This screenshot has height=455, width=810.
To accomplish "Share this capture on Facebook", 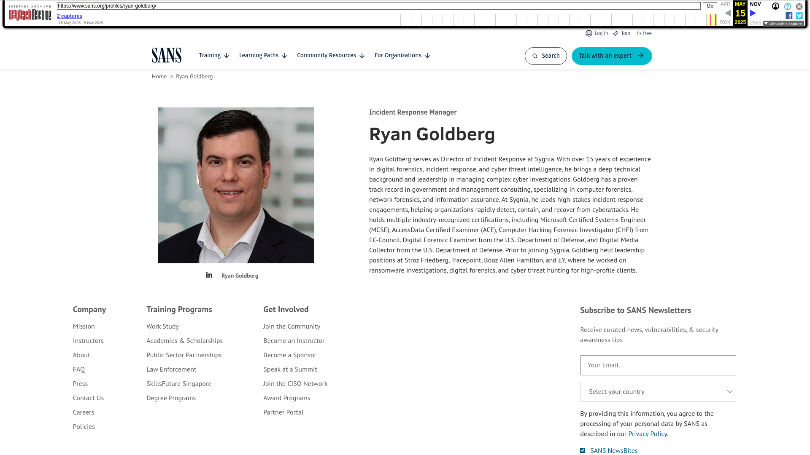I will point(789,16).
